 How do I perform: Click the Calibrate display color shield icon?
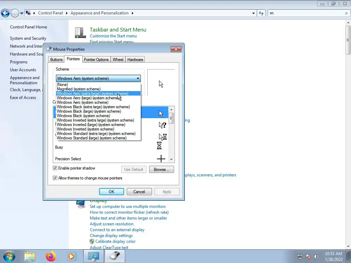[92, 241]
